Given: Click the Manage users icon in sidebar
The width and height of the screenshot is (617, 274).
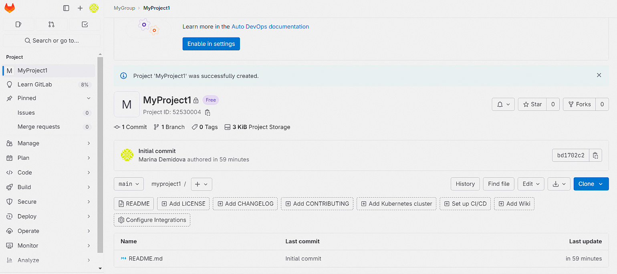Looking at the screenshot, I should pyautogui.click(x=10, y=143).
